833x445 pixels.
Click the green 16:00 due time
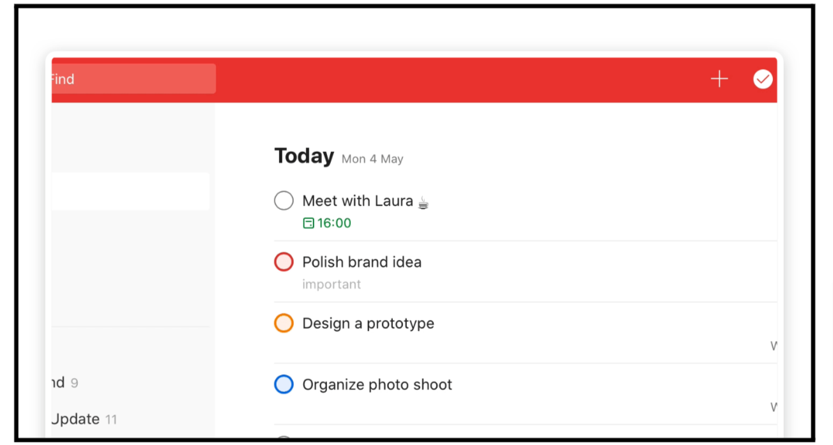tap(334, 223)
